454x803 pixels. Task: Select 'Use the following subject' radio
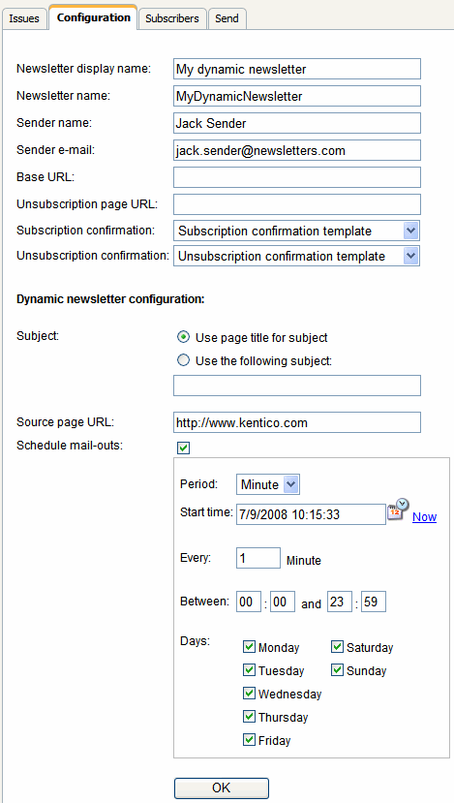click(183, 360)
